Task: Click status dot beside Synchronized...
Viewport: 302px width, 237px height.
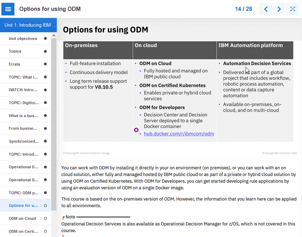Action: (46, 141)
